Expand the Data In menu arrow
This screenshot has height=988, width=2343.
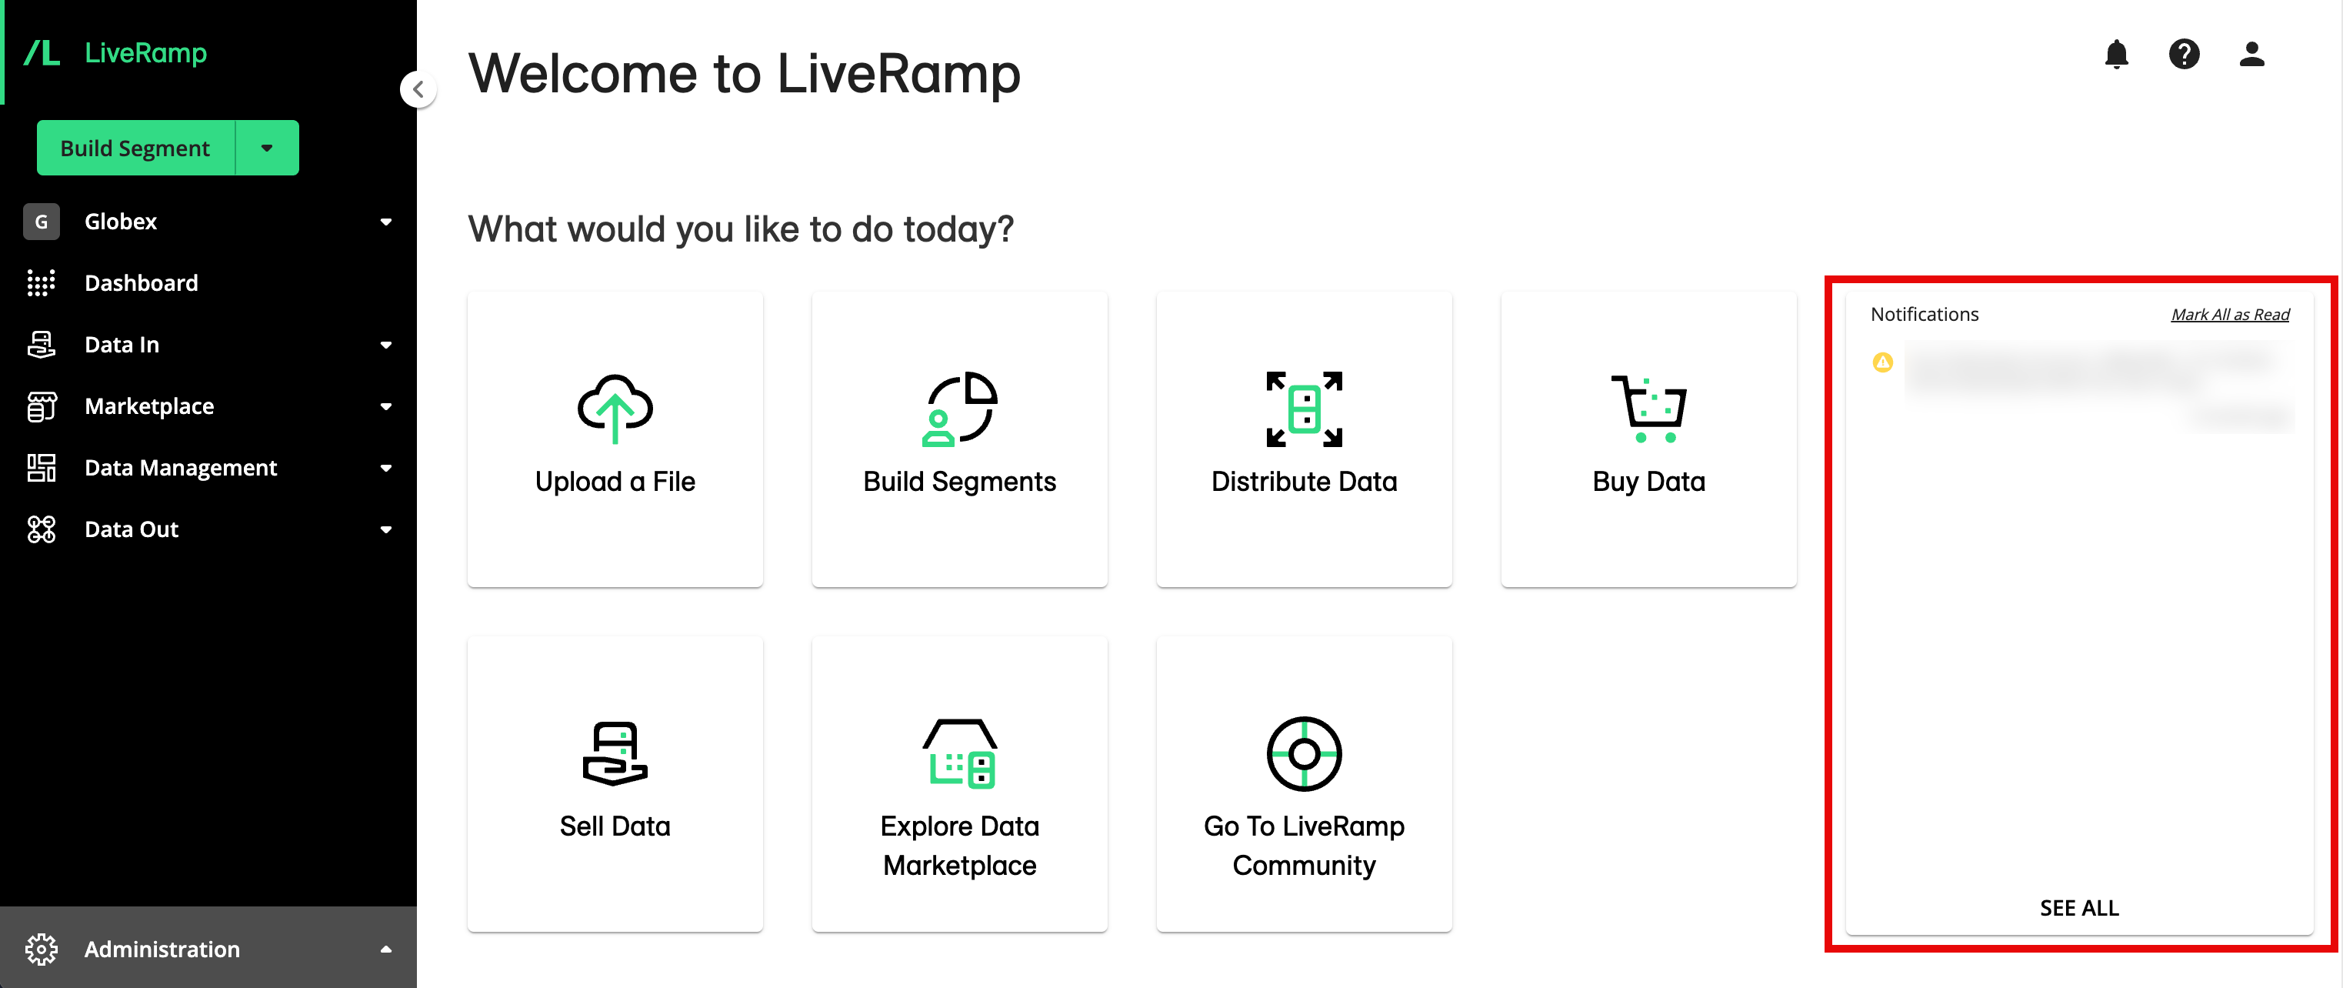point(385,345)
